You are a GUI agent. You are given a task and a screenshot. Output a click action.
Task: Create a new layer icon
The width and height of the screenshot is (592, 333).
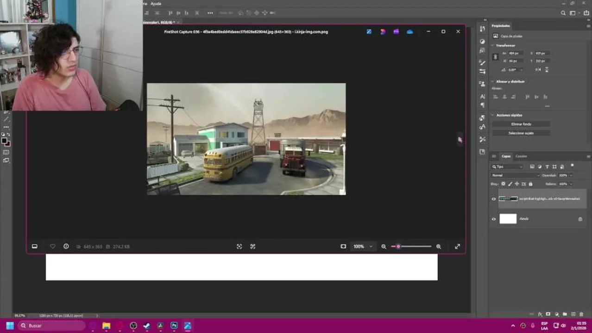click(573, 314)
